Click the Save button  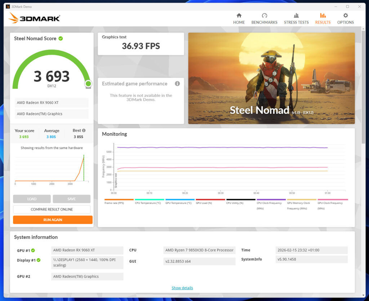click(x=71, y=199)
